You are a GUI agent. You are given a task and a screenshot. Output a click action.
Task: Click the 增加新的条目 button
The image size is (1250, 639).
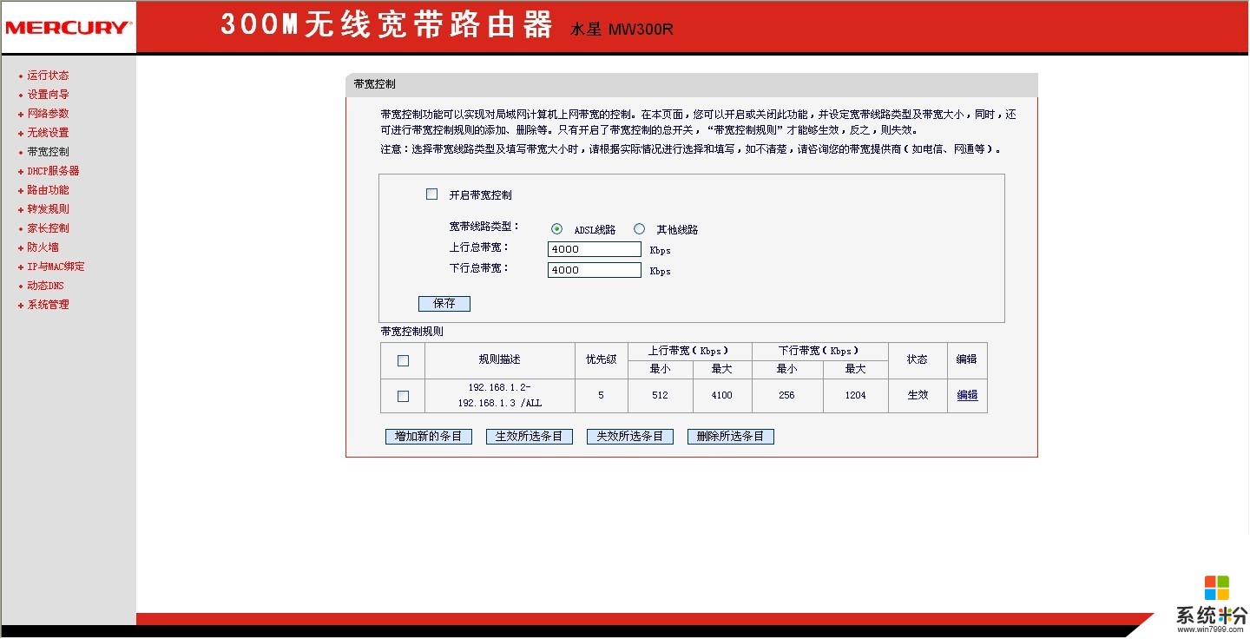click(429, 437)
